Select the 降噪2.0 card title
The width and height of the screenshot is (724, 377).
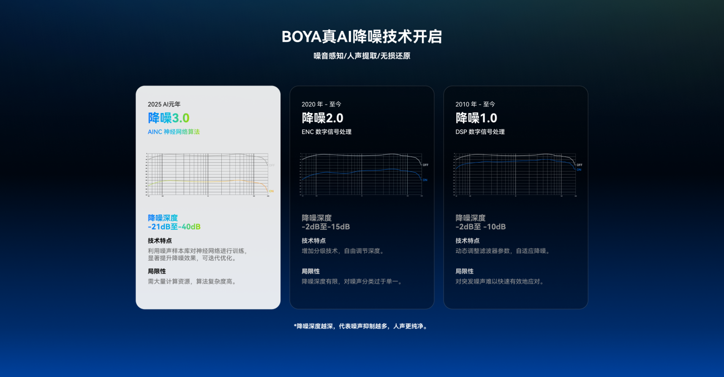coord(322,118)
